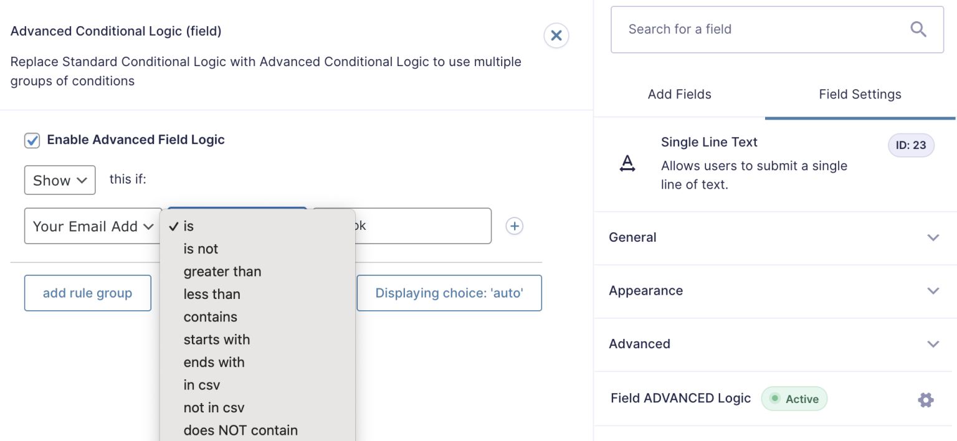The image size is (957, 441).
Task: Select 'is not' operator option
Action: click(x=201, y=249)
